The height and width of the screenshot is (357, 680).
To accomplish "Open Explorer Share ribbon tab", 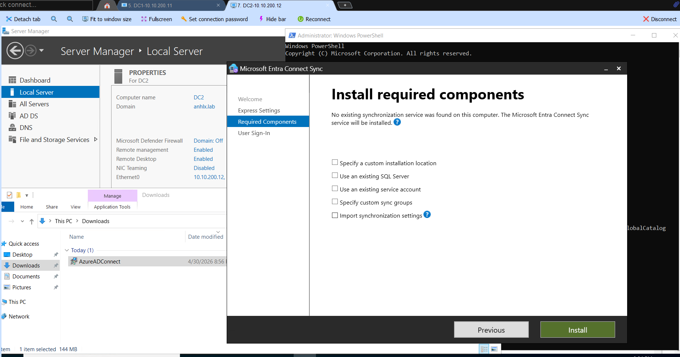I will (52, 207).
